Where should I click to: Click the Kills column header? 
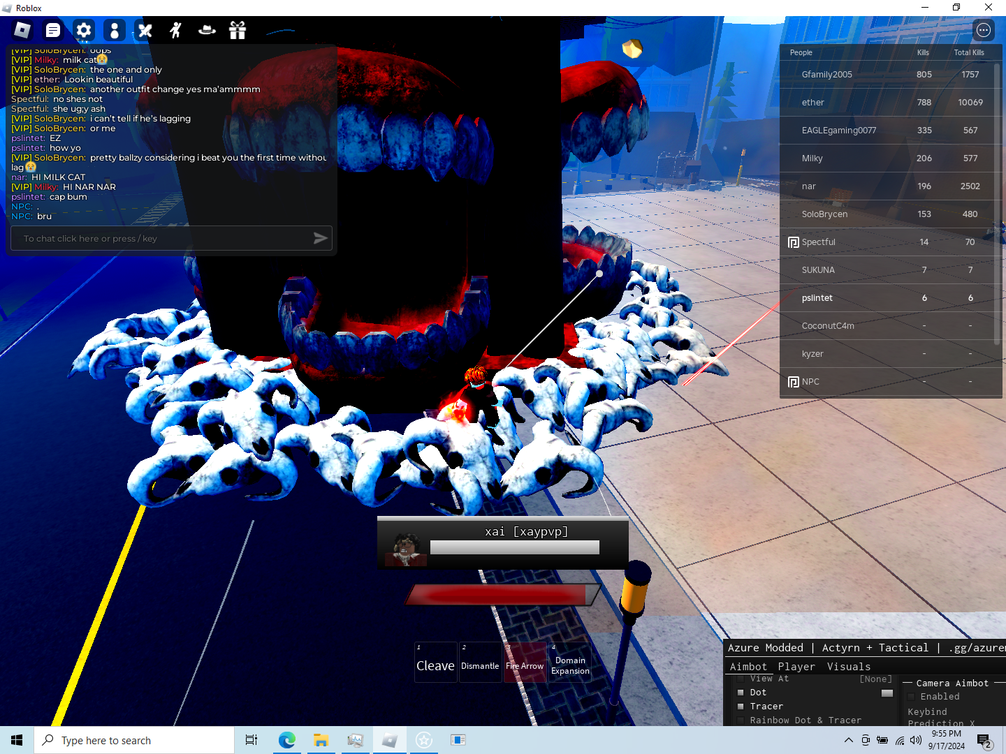tap(923, 52)
